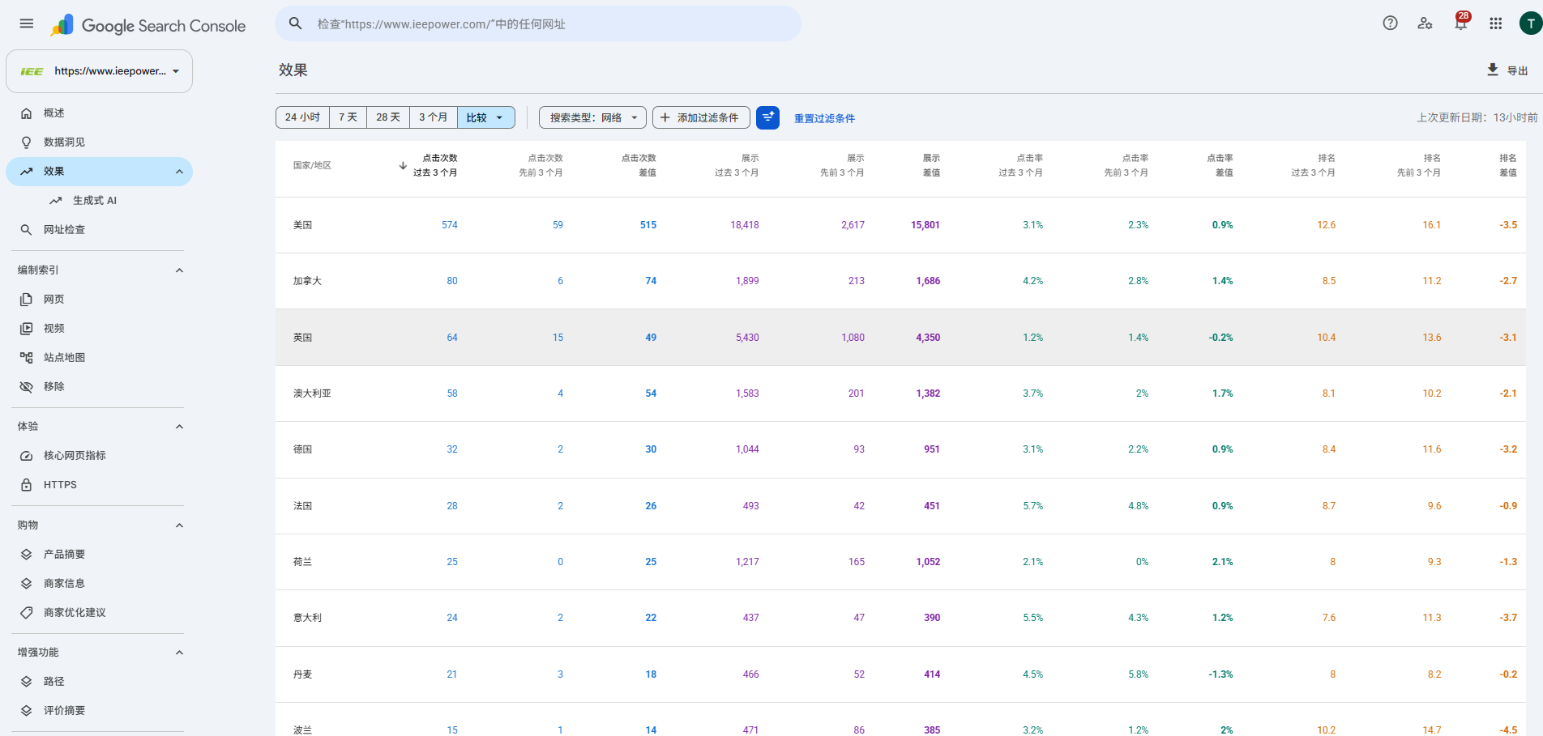Click the 上次更新日期 status text

[1477, 117]
